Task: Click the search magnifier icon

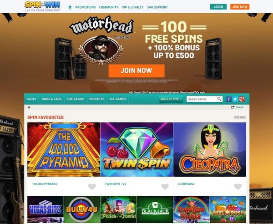Action: point(219,99)
